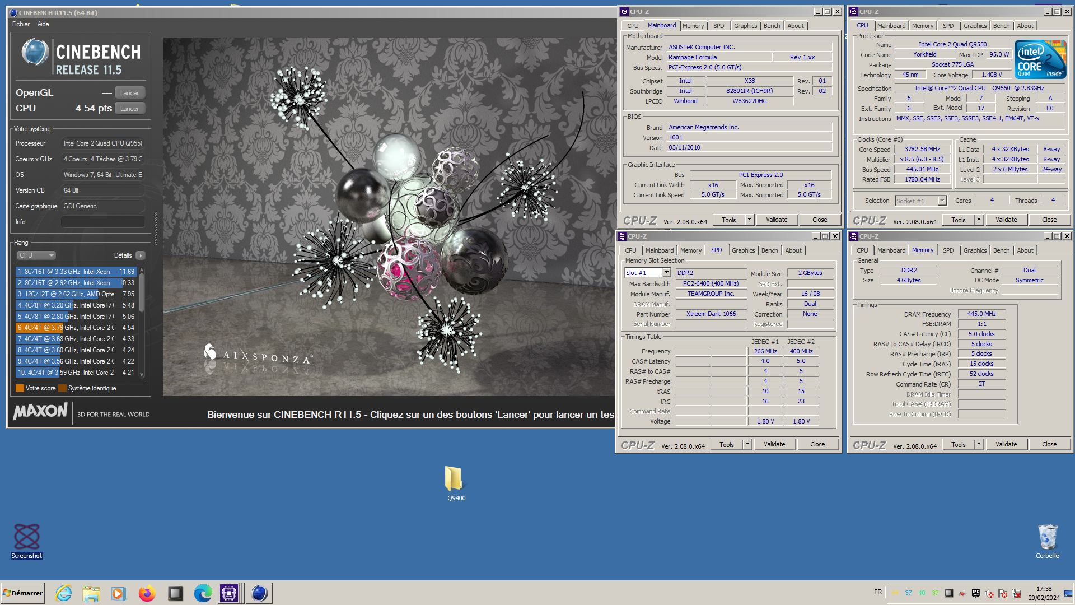Click the Core Speed 3782.58 MHz value

pyautogui.click(x=922, y=149)
